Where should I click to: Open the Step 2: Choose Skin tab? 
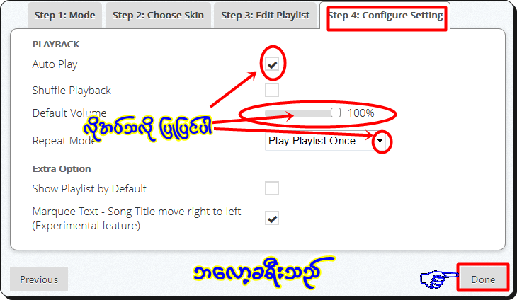pos(158,16)
